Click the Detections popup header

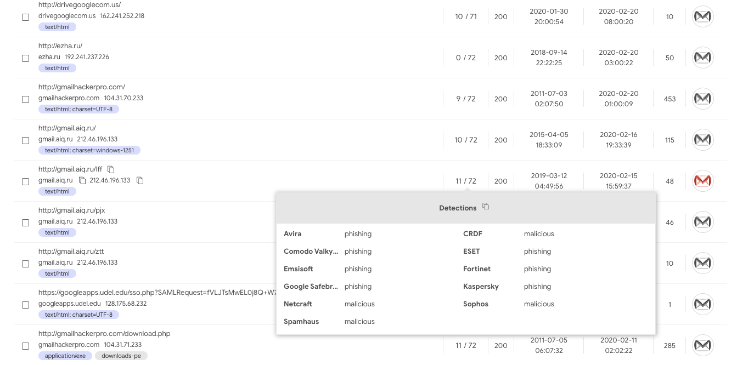(466, 208)
